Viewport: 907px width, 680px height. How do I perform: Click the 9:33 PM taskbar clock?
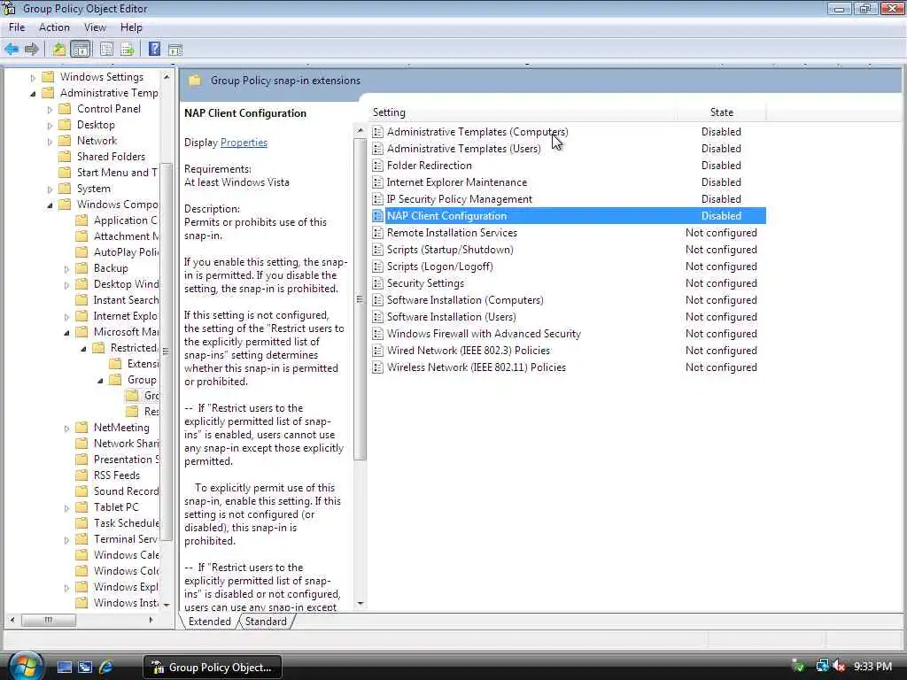point(872,667)
